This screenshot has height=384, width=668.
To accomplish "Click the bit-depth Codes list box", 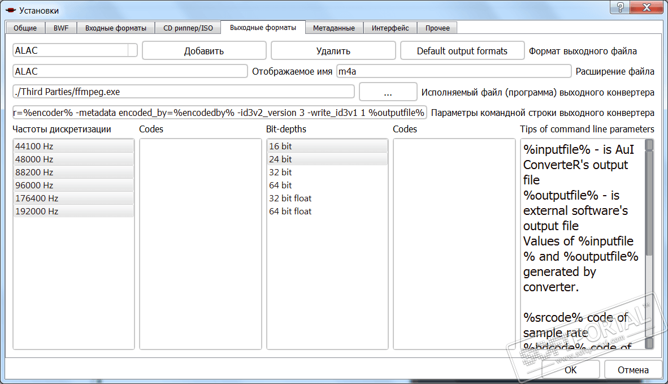I will [454, 244].
